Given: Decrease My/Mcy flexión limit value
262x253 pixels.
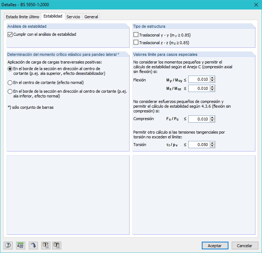Looking at the screenshot, I should tap(212, 81).
